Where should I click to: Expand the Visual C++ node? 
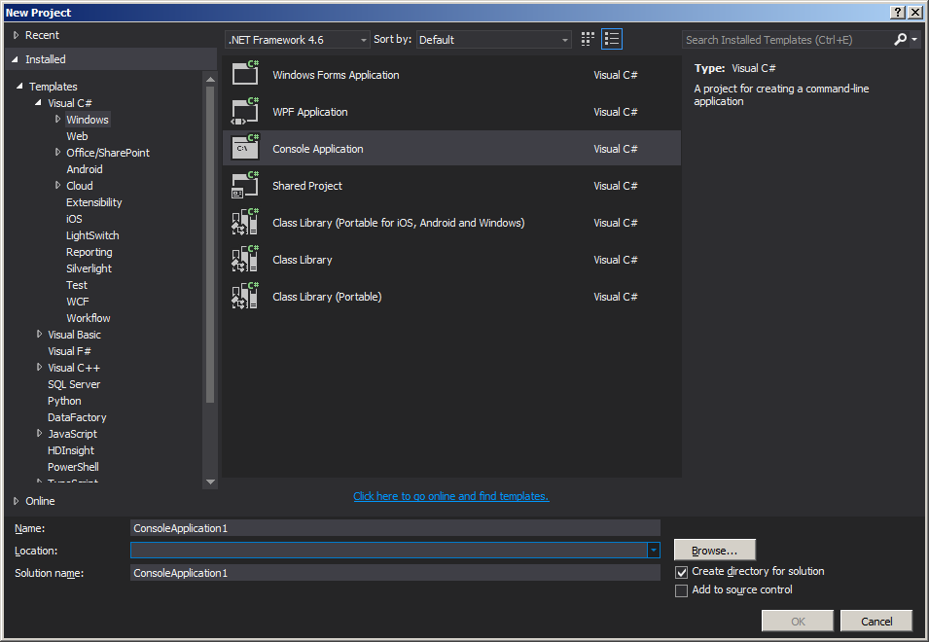click(x=38, y=367)
